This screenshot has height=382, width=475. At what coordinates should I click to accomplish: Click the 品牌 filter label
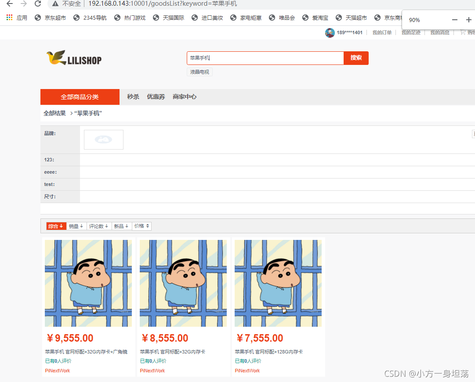click(x=50, y=133)
